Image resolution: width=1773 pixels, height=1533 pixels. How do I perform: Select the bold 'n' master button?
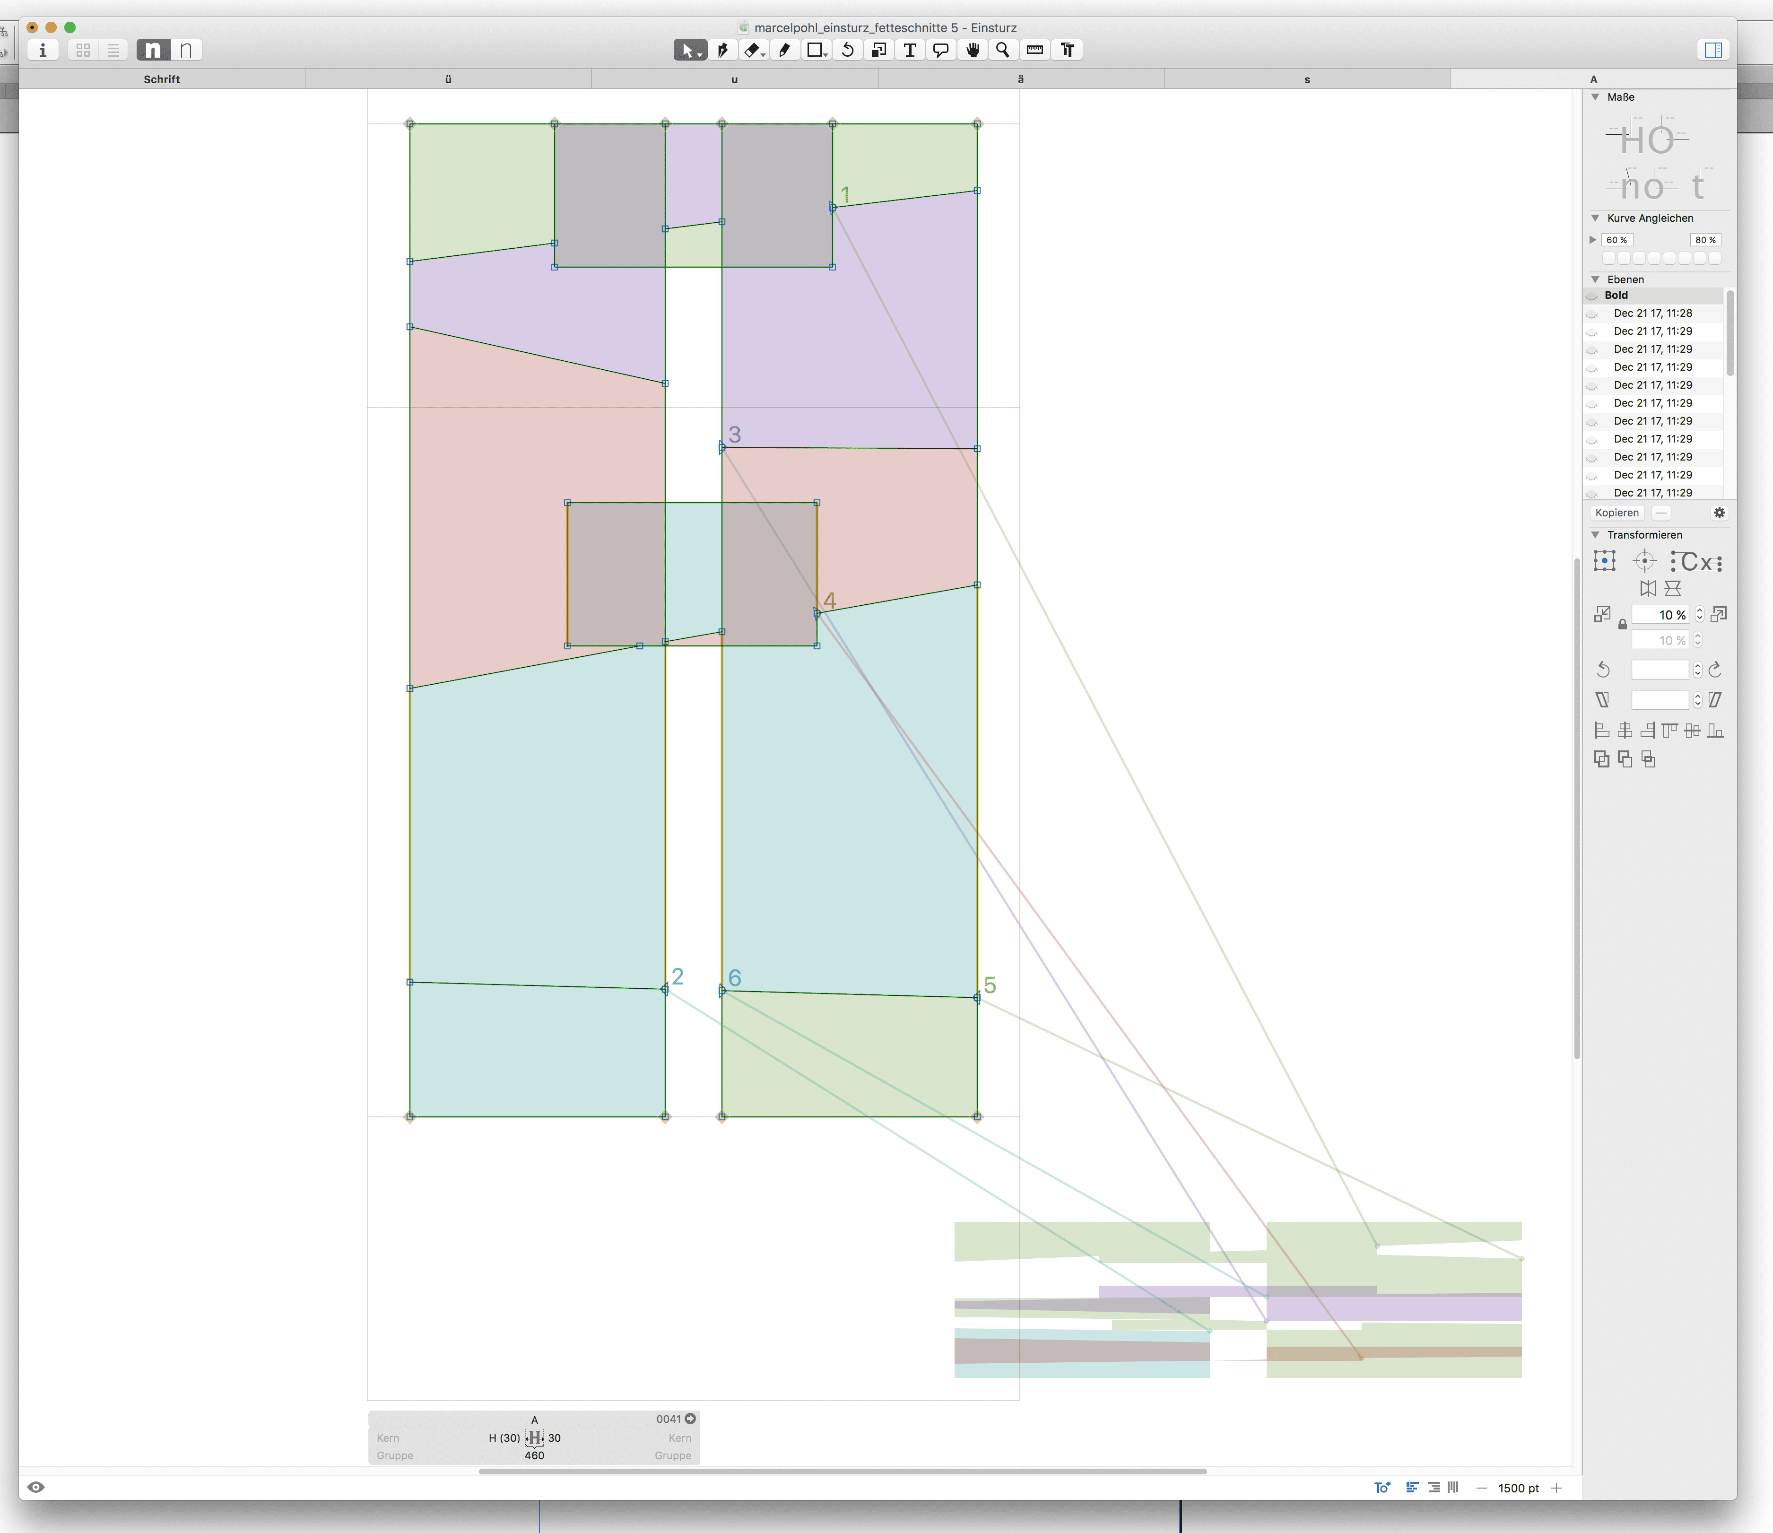[153, 50]
